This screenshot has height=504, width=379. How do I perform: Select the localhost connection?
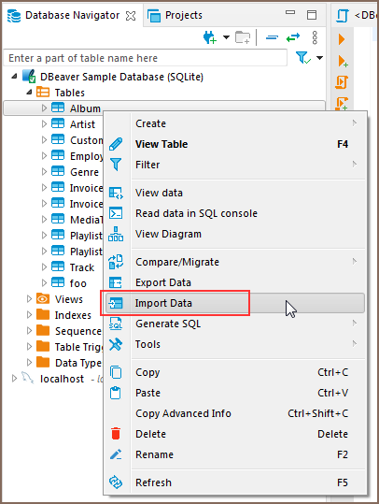tap(62, 379)
